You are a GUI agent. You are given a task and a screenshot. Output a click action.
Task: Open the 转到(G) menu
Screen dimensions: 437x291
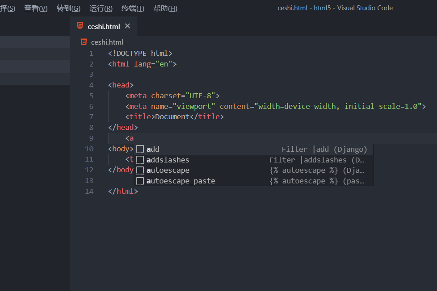pyautogui.click(x=68, y=8)
